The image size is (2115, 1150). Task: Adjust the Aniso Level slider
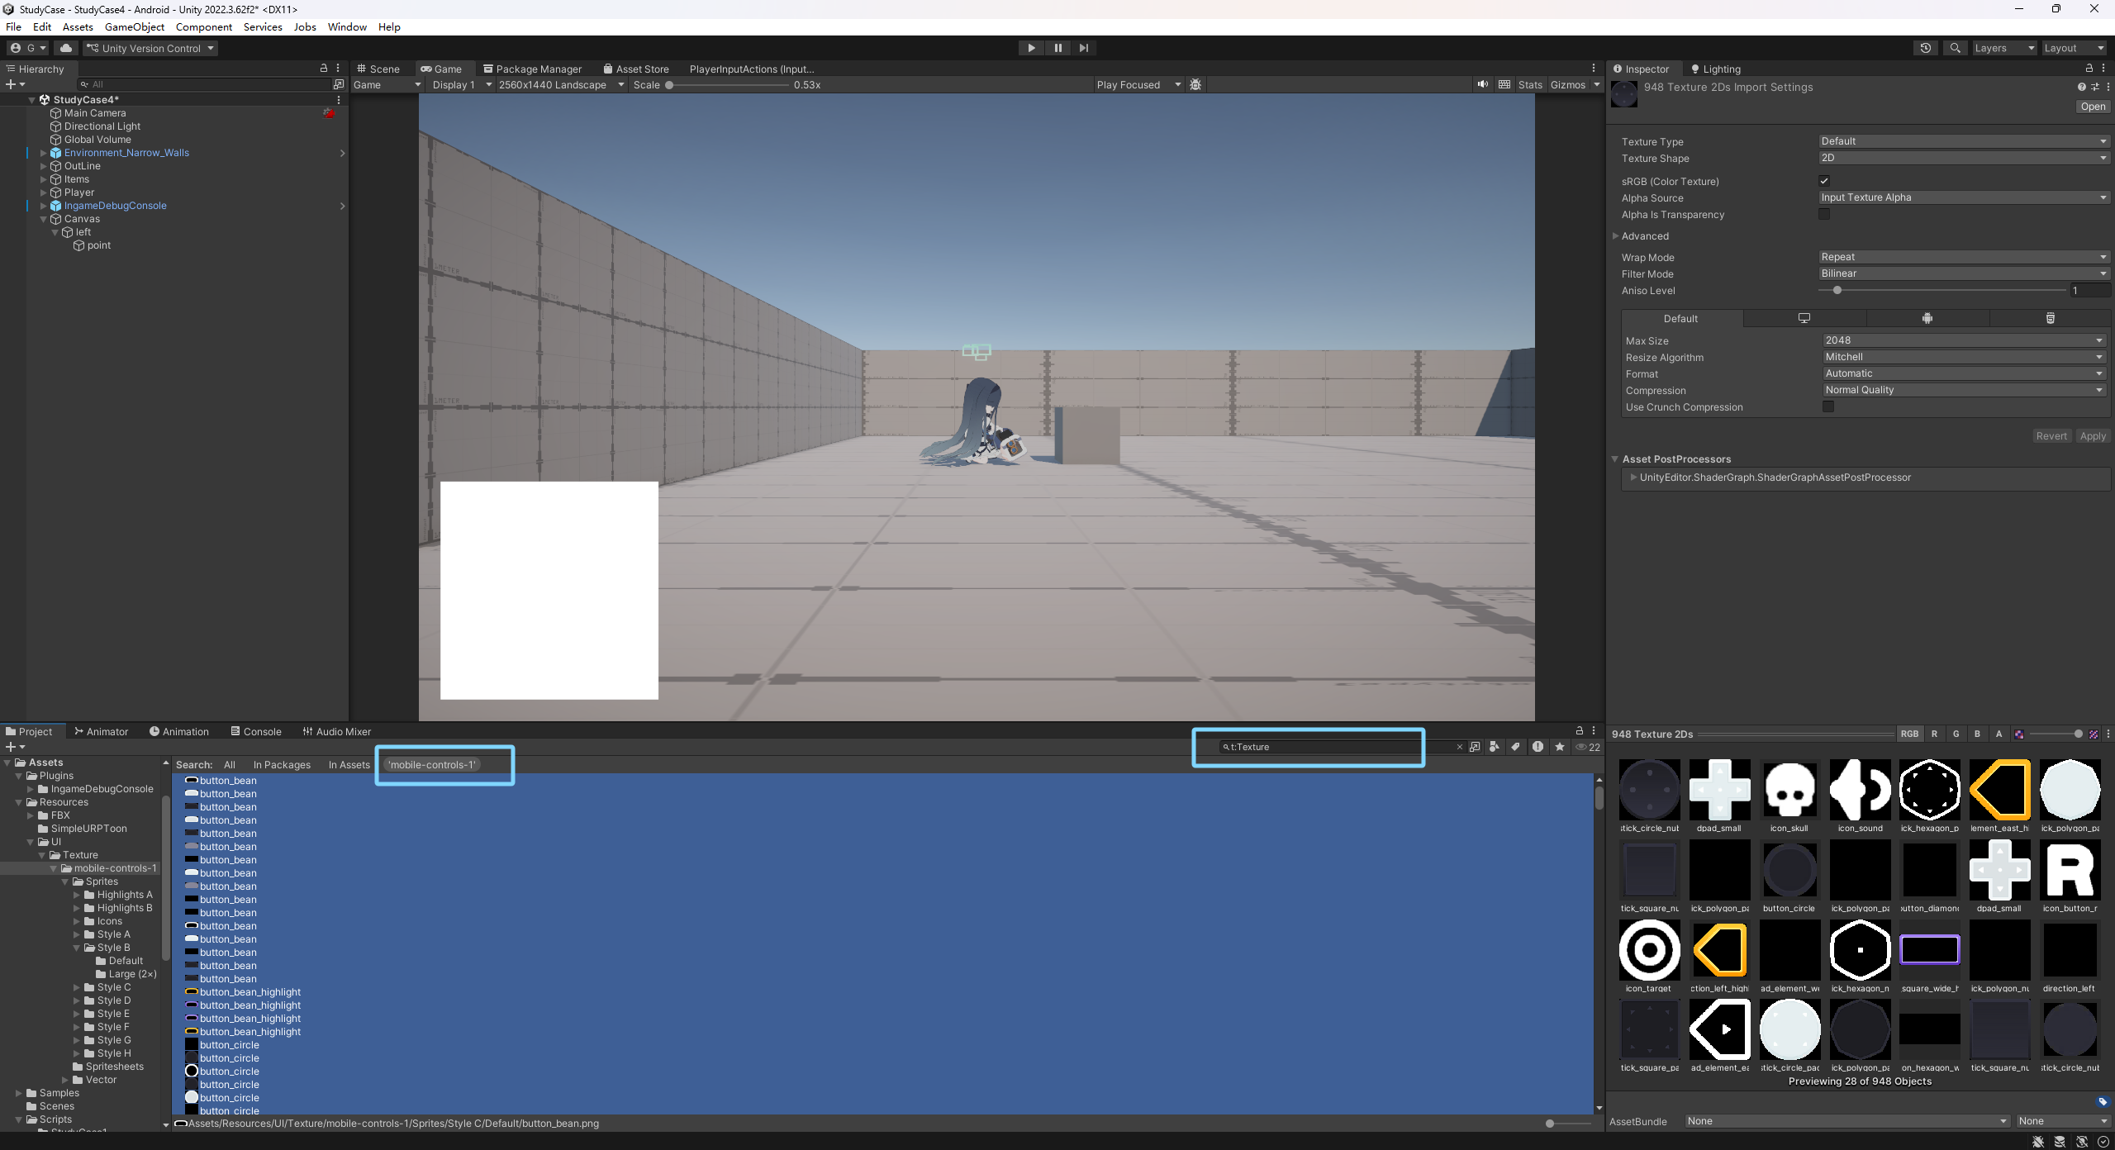coord(1837,291)
